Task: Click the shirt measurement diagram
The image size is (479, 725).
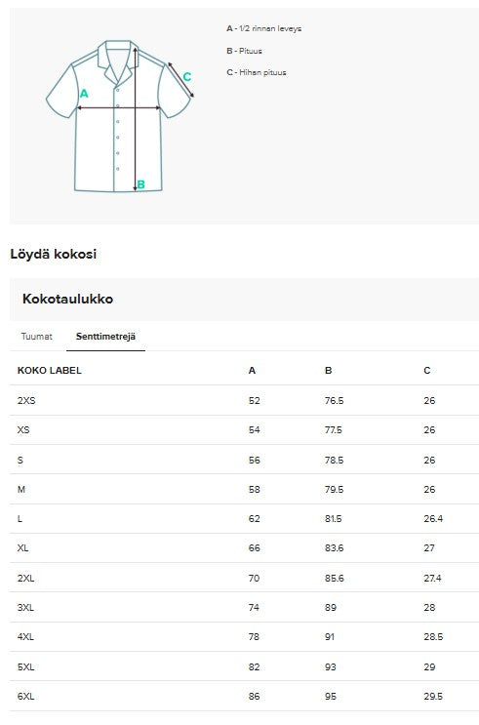Action: tap(120, 115)
